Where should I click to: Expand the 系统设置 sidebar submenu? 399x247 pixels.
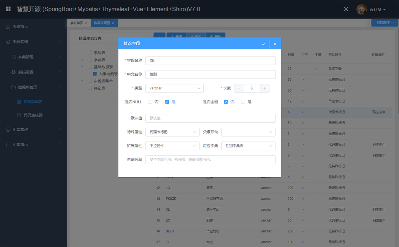point(34,72)
